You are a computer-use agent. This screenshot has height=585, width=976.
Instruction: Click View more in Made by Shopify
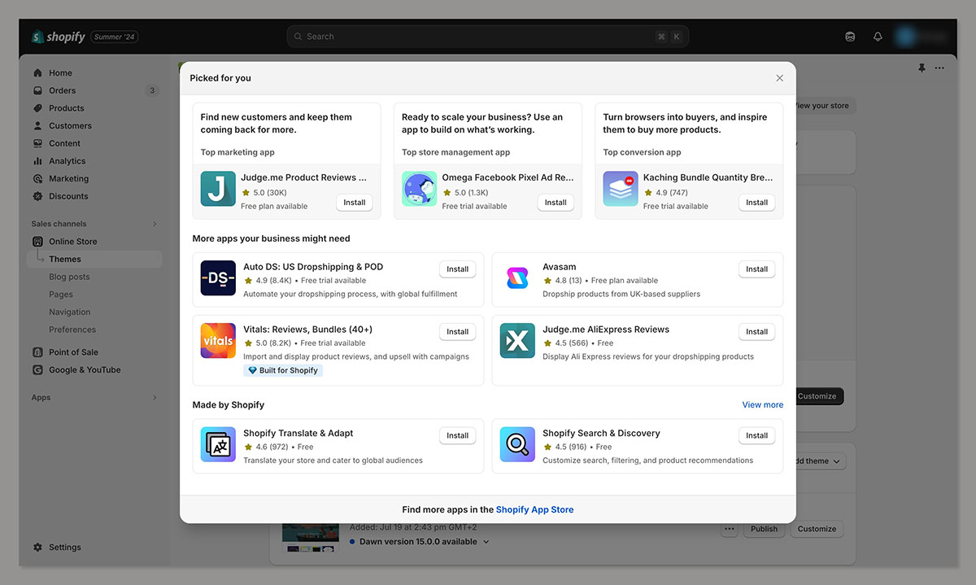click(x=762, y=404)
